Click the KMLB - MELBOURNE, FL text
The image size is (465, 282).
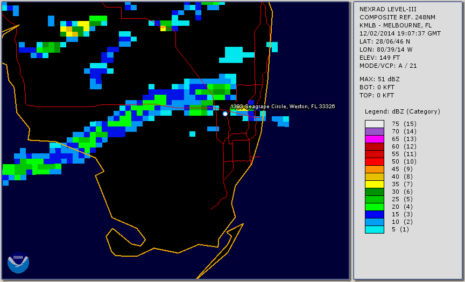[x=396, y=25]
